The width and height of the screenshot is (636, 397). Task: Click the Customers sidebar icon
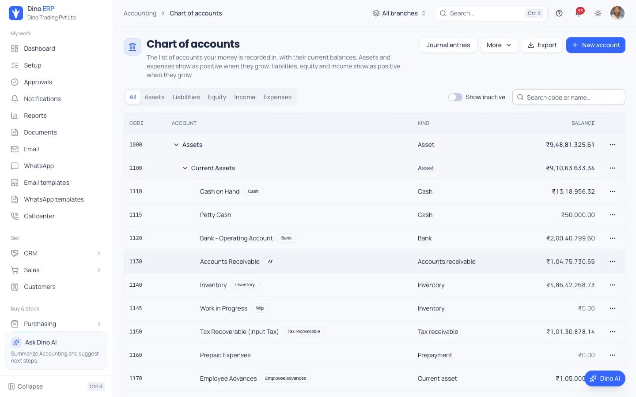click(x=15, y=287)
